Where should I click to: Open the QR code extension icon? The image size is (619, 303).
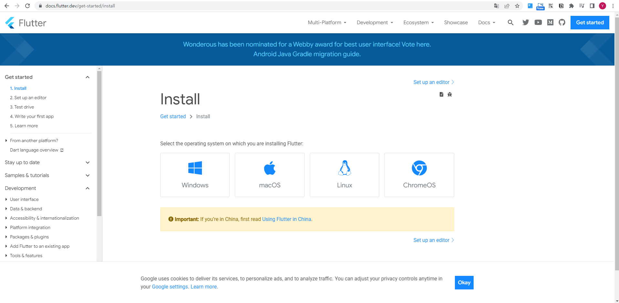coord(551,6)
